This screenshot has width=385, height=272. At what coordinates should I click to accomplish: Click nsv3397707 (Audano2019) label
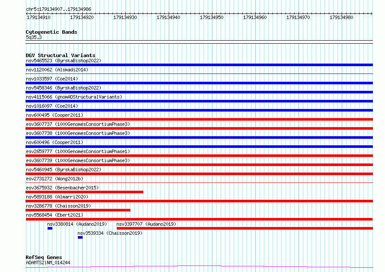point(146,224)
